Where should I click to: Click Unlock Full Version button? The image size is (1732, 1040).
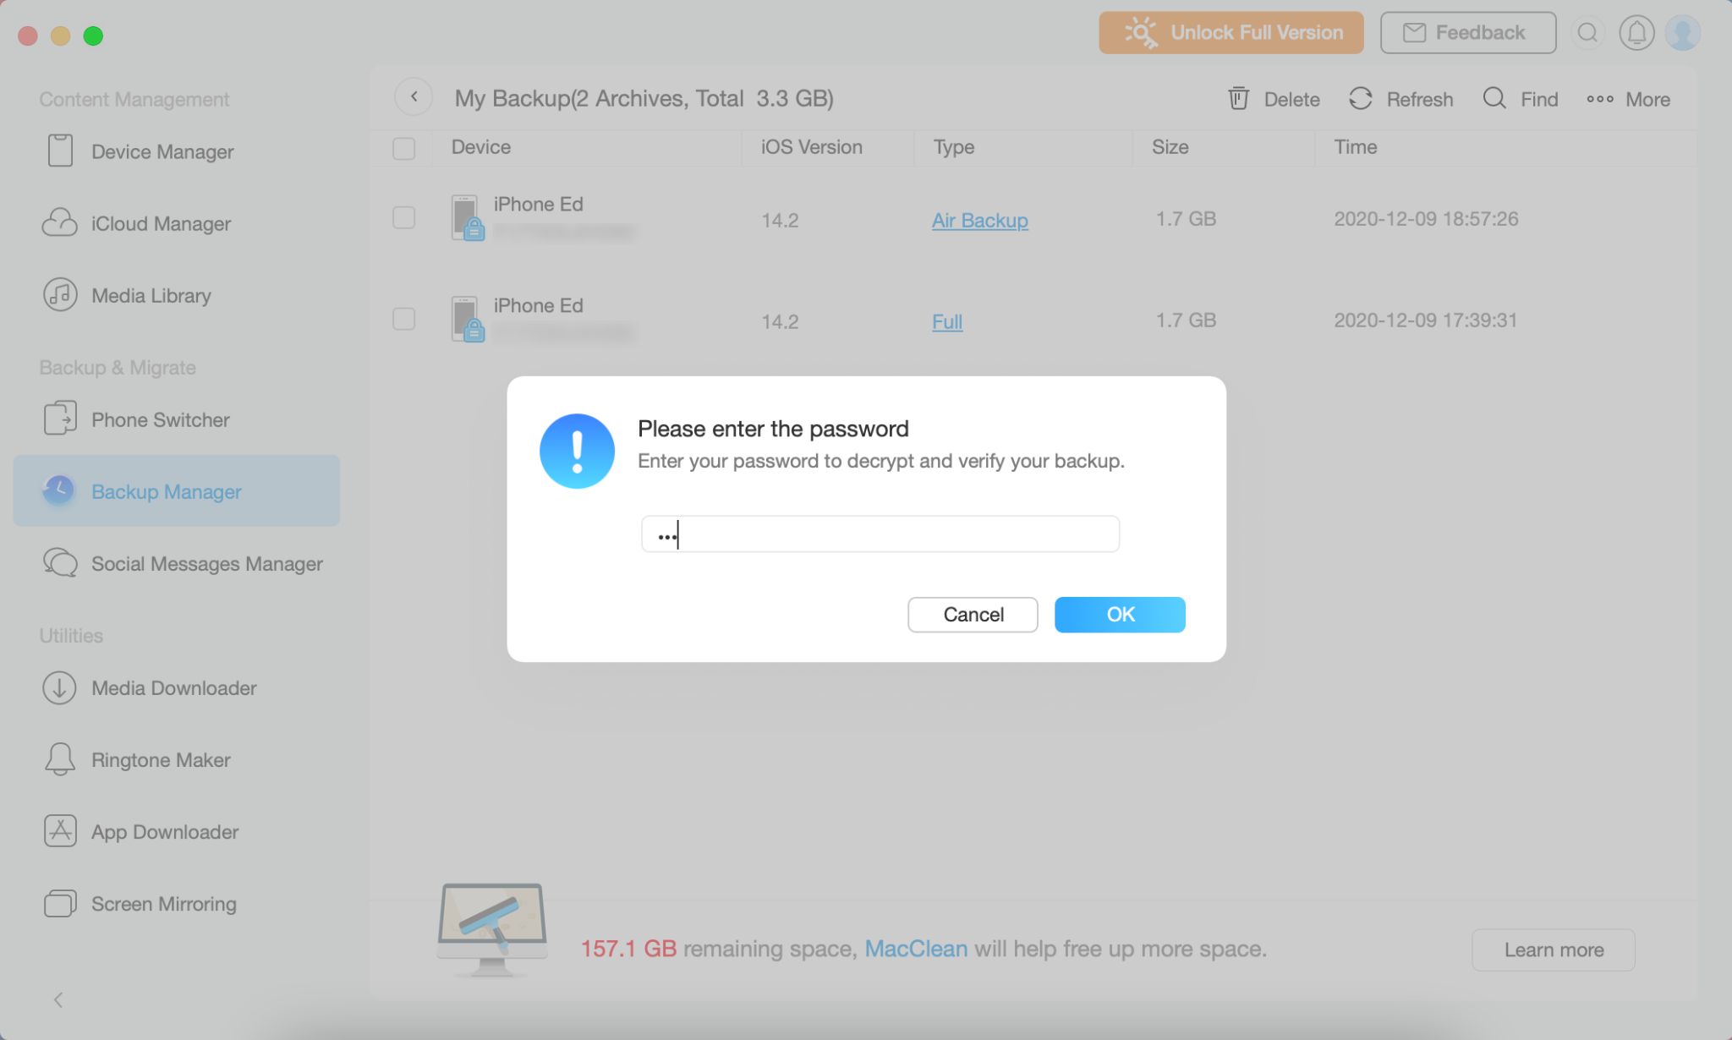coord(1231,32)
